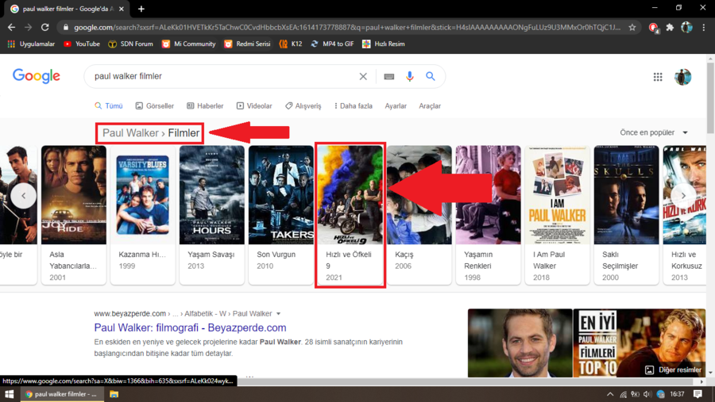Screen dimensions: 715x402
Task: Open the YouTube bookmark
Action: 82,44
